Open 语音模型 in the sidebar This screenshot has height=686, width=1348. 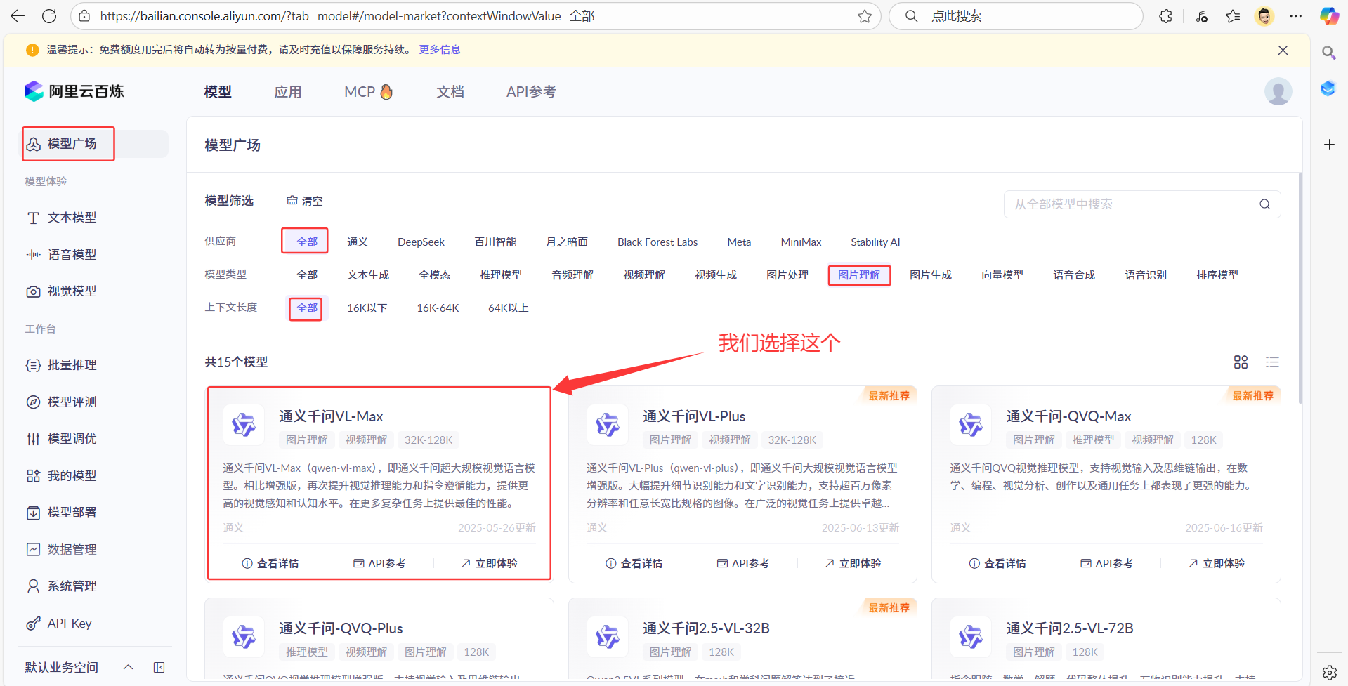(71, 255)
